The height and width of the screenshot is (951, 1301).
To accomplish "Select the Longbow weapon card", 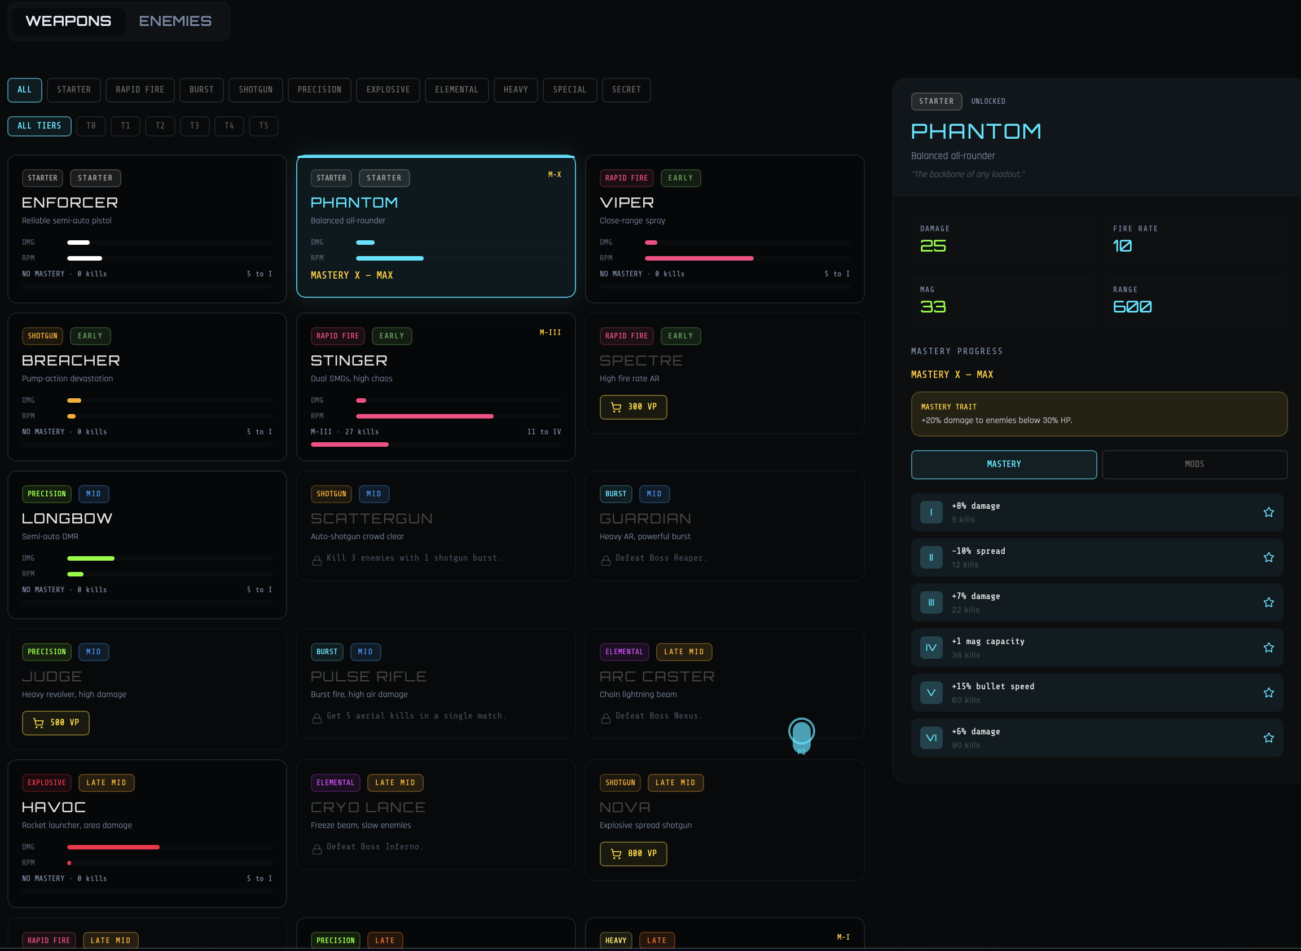I will tap(147, 545).
